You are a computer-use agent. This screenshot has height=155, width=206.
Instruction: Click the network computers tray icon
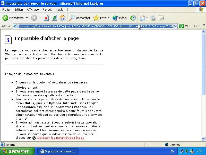(182, 151)
